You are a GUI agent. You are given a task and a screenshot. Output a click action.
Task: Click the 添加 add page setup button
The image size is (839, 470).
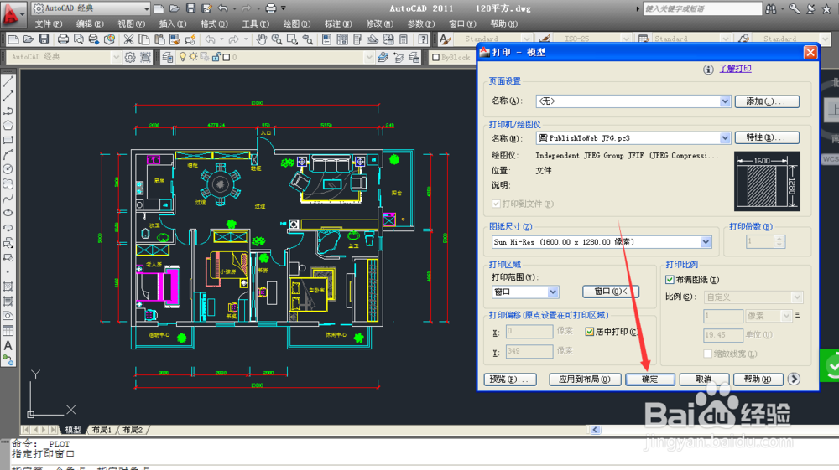tap(767, 101)
